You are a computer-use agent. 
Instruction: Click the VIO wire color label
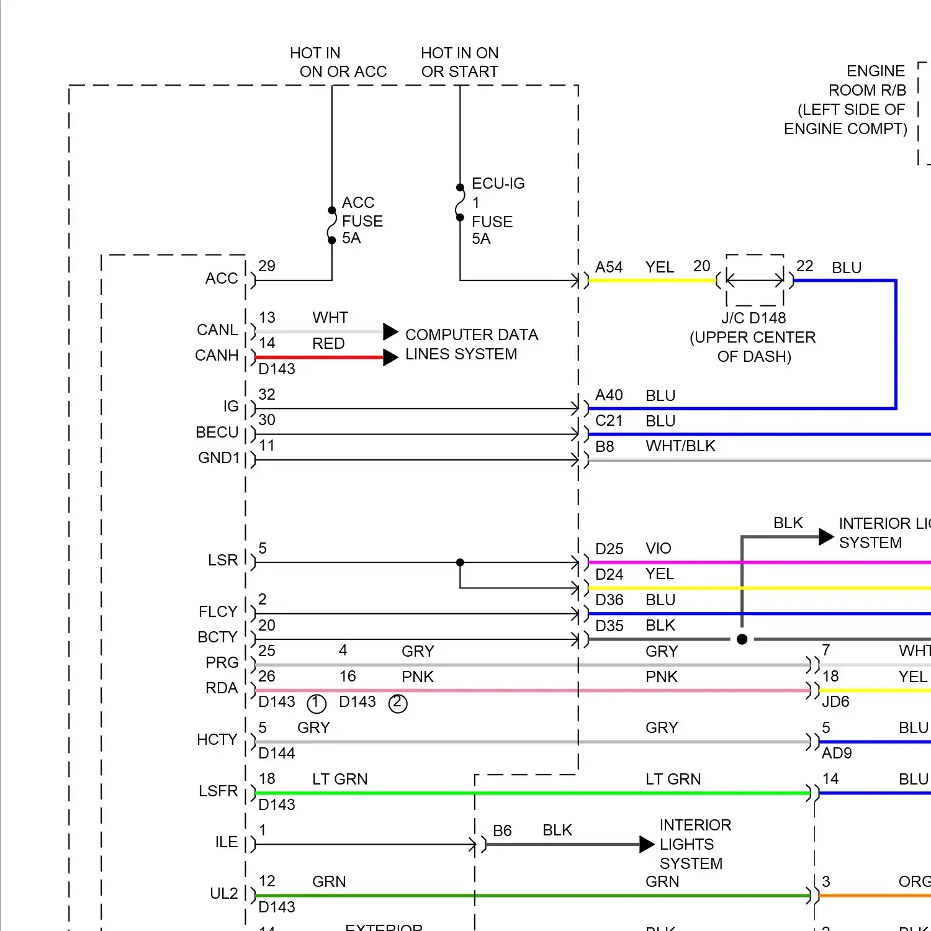(658, 548)
